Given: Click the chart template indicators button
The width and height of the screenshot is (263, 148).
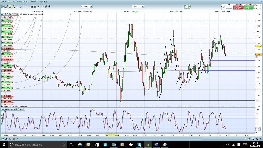Looking at the screenshot, I should click(x=186, y=7).
